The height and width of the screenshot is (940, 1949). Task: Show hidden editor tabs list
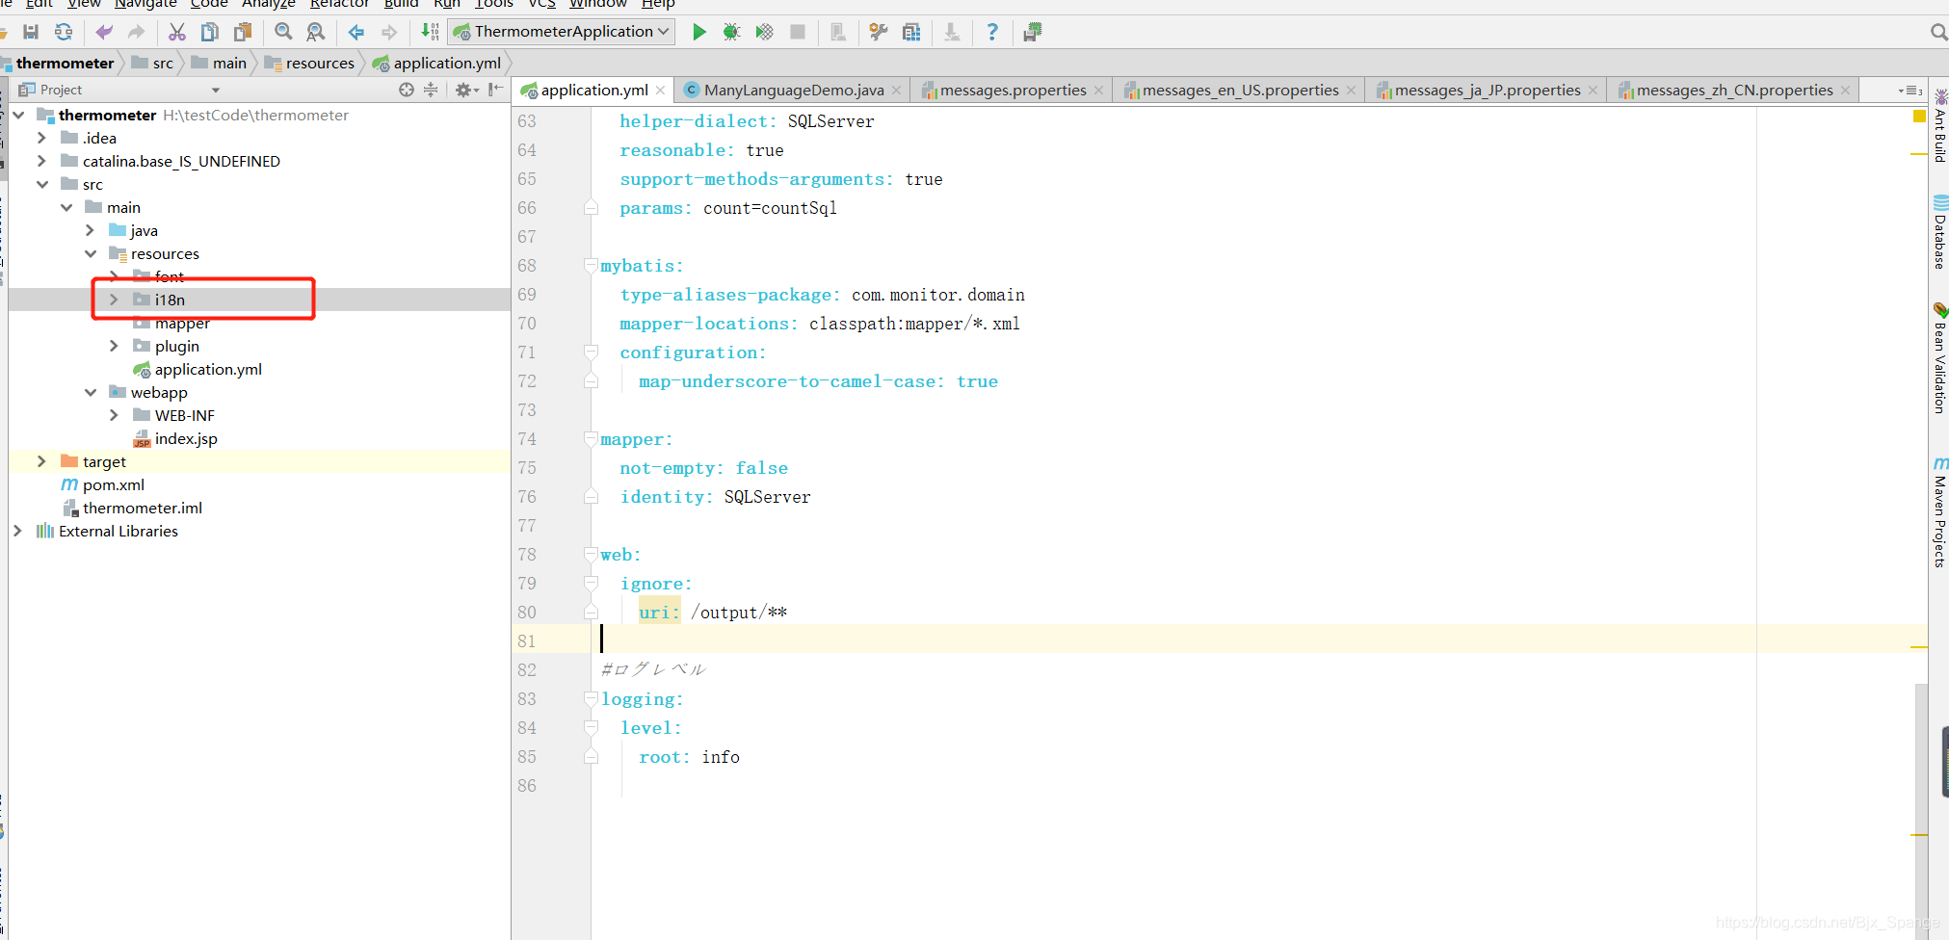coord(1909,91)
